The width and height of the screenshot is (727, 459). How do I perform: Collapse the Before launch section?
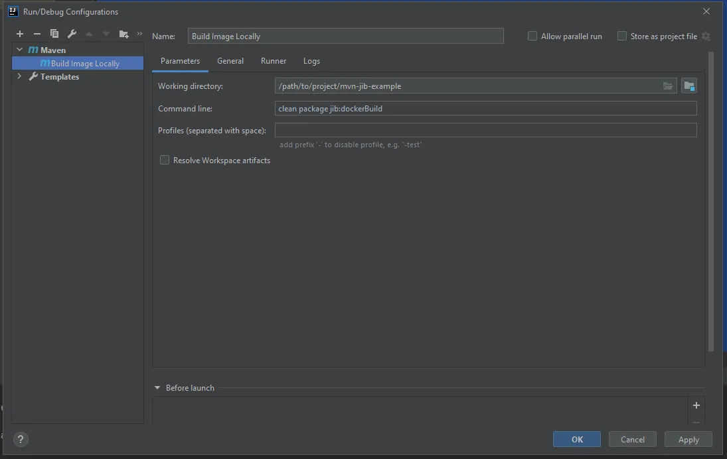(x=157, y=388)
